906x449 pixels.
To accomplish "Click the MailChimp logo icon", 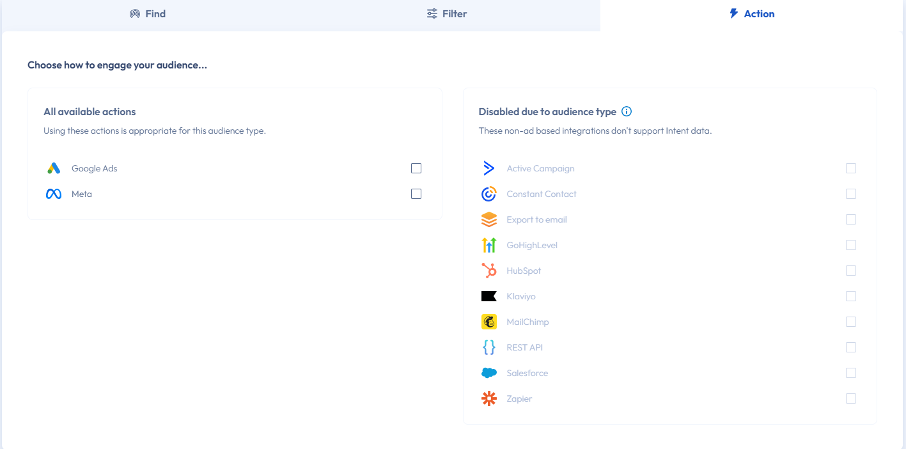I will pos(489,322).
